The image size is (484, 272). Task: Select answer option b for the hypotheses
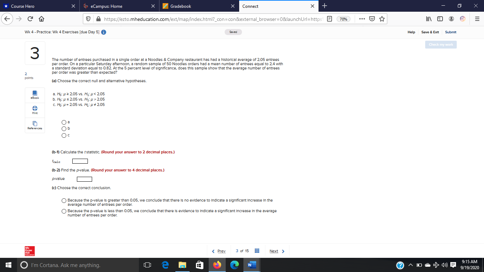(64, 129)
